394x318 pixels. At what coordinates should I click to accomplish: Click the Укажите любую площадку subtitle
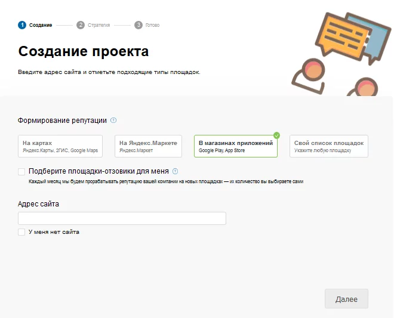[322, 150]
